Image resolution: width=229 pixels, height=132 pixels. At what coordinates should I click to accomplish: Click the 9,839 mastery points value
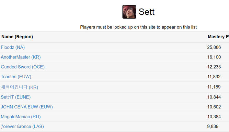(213, 126)
